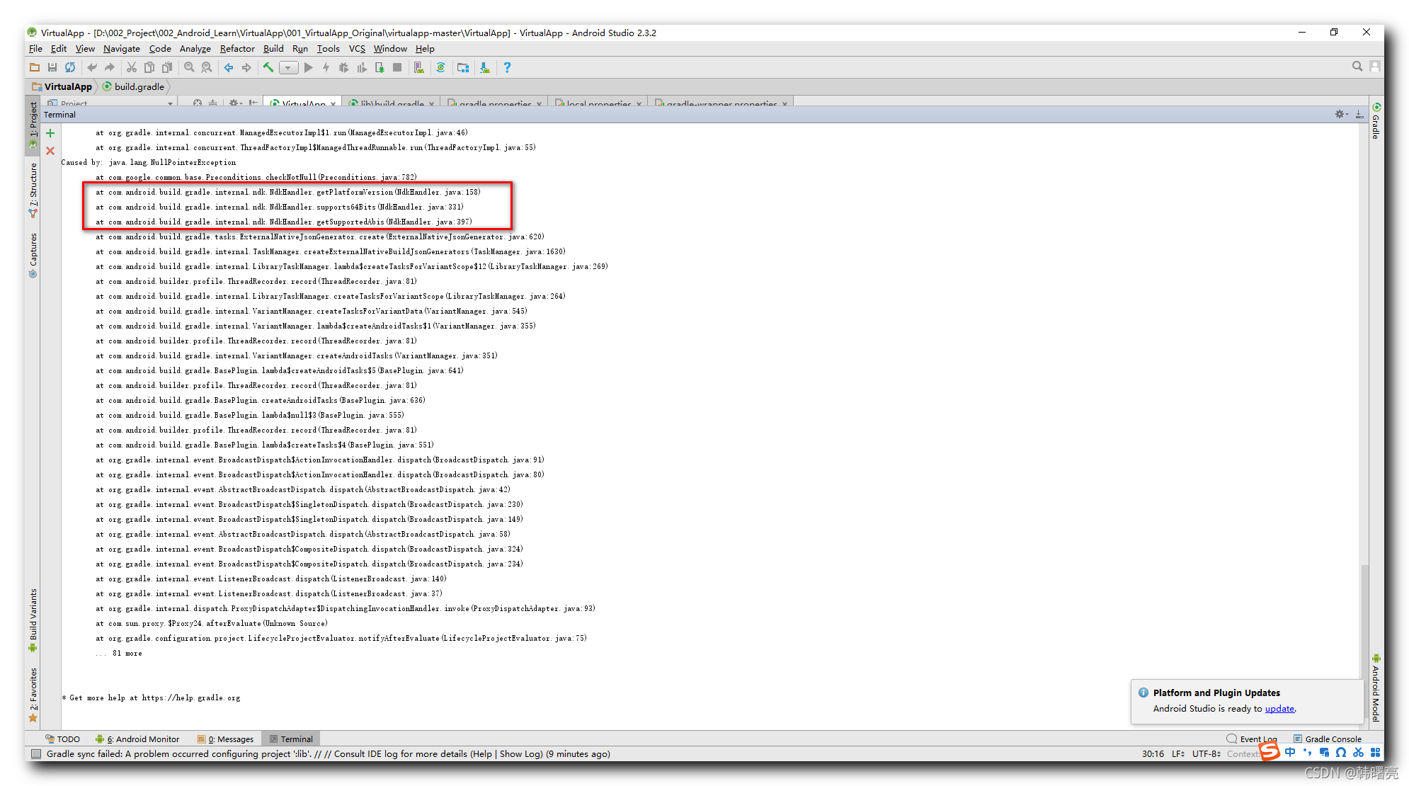Toggle the Structure side panel
Viewport: 1409px width, 786px height.
point(33,190)
